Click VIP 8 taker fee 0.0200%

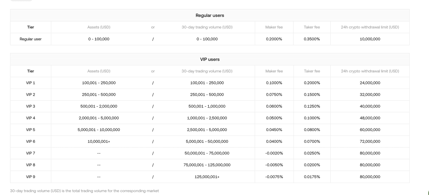point(312,165)
